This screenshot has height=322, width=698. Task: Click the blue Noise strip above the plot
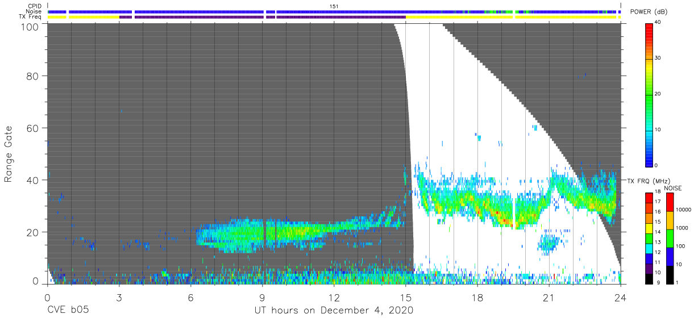(x=334, y=11)
